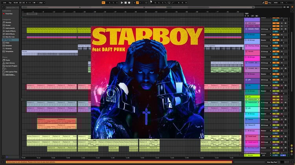This screenshot has height=165, width=295.
Task: Click the Max for Live category icon
Action: point(4,37)
